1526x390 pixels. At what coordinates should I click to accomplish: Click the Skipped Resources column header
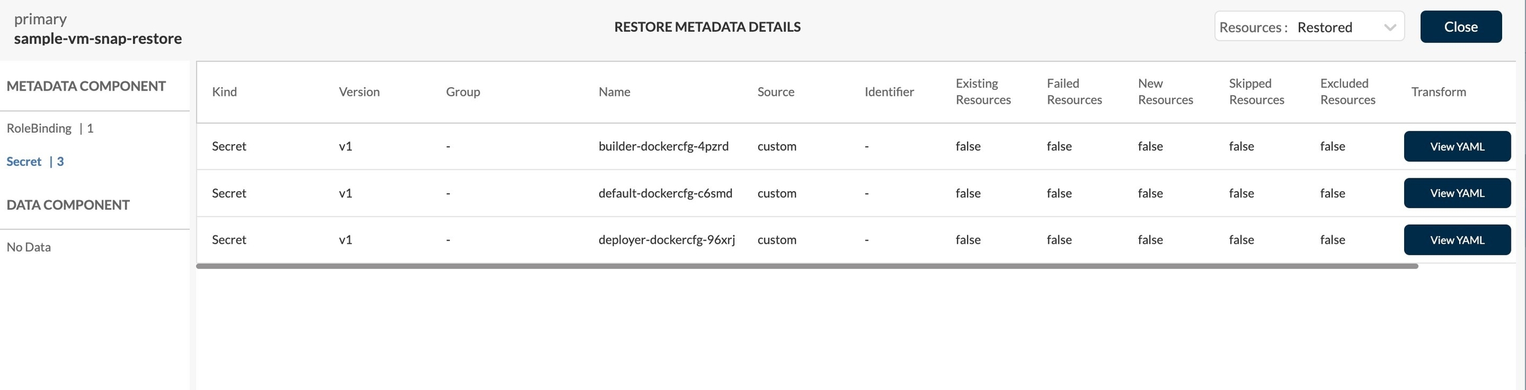click(x=1256, y=92)
